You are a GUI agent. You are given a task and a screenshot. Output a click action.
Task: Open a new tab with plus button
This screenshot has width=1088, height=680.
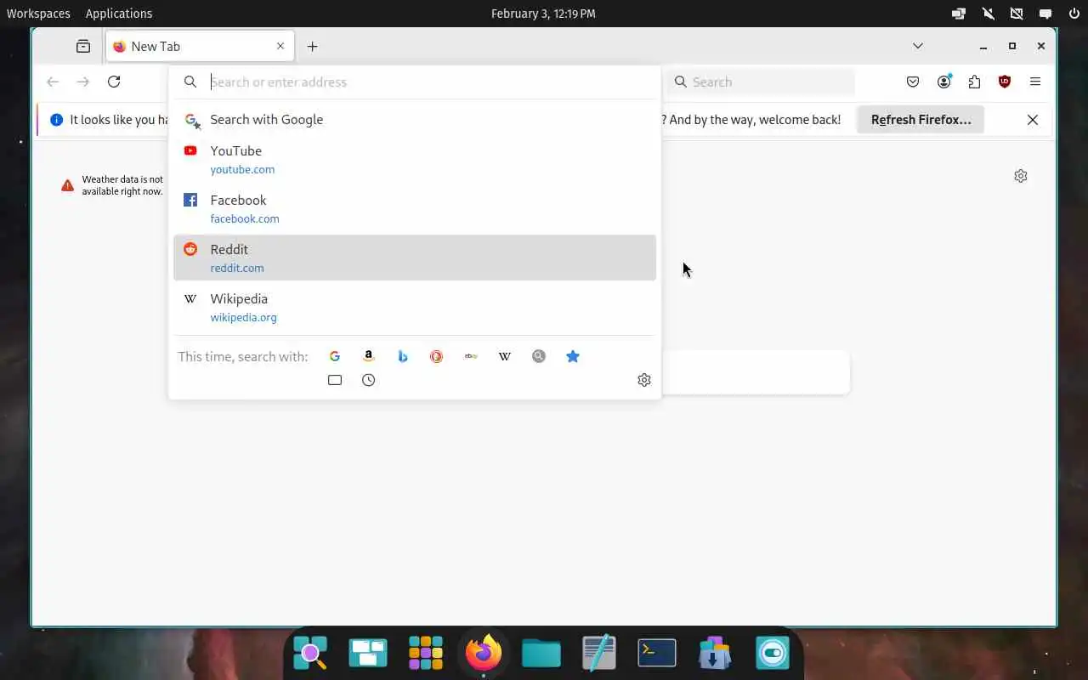pyautogui.click(x=313, y=46)
